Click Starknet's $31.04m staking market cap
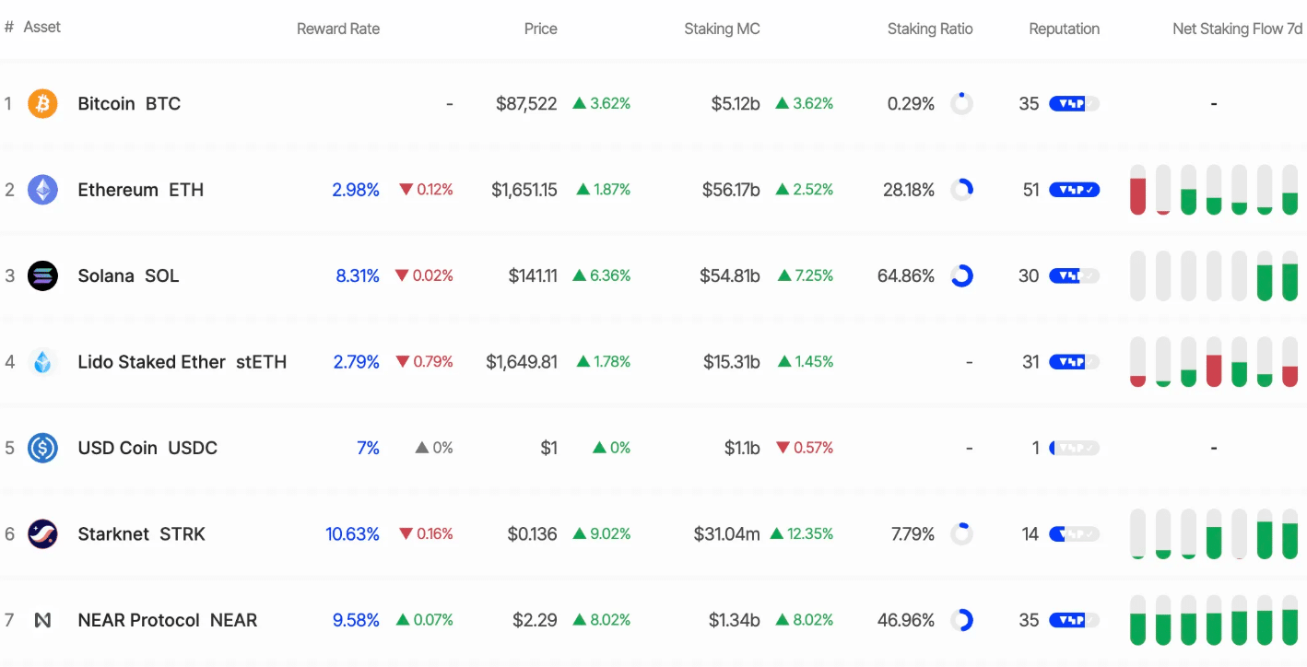1307x667 pixels. (727, 534)
